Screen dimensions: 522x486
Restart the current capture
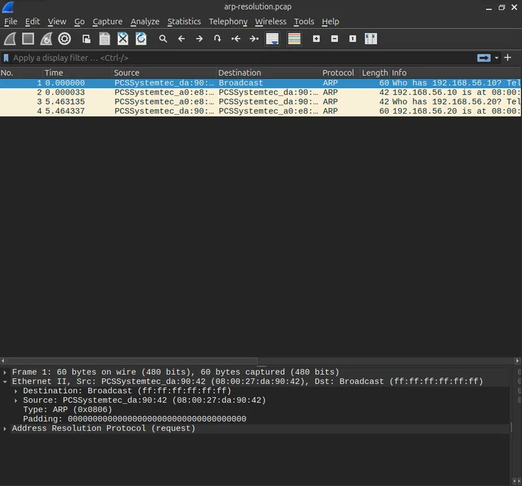point(46,39)
